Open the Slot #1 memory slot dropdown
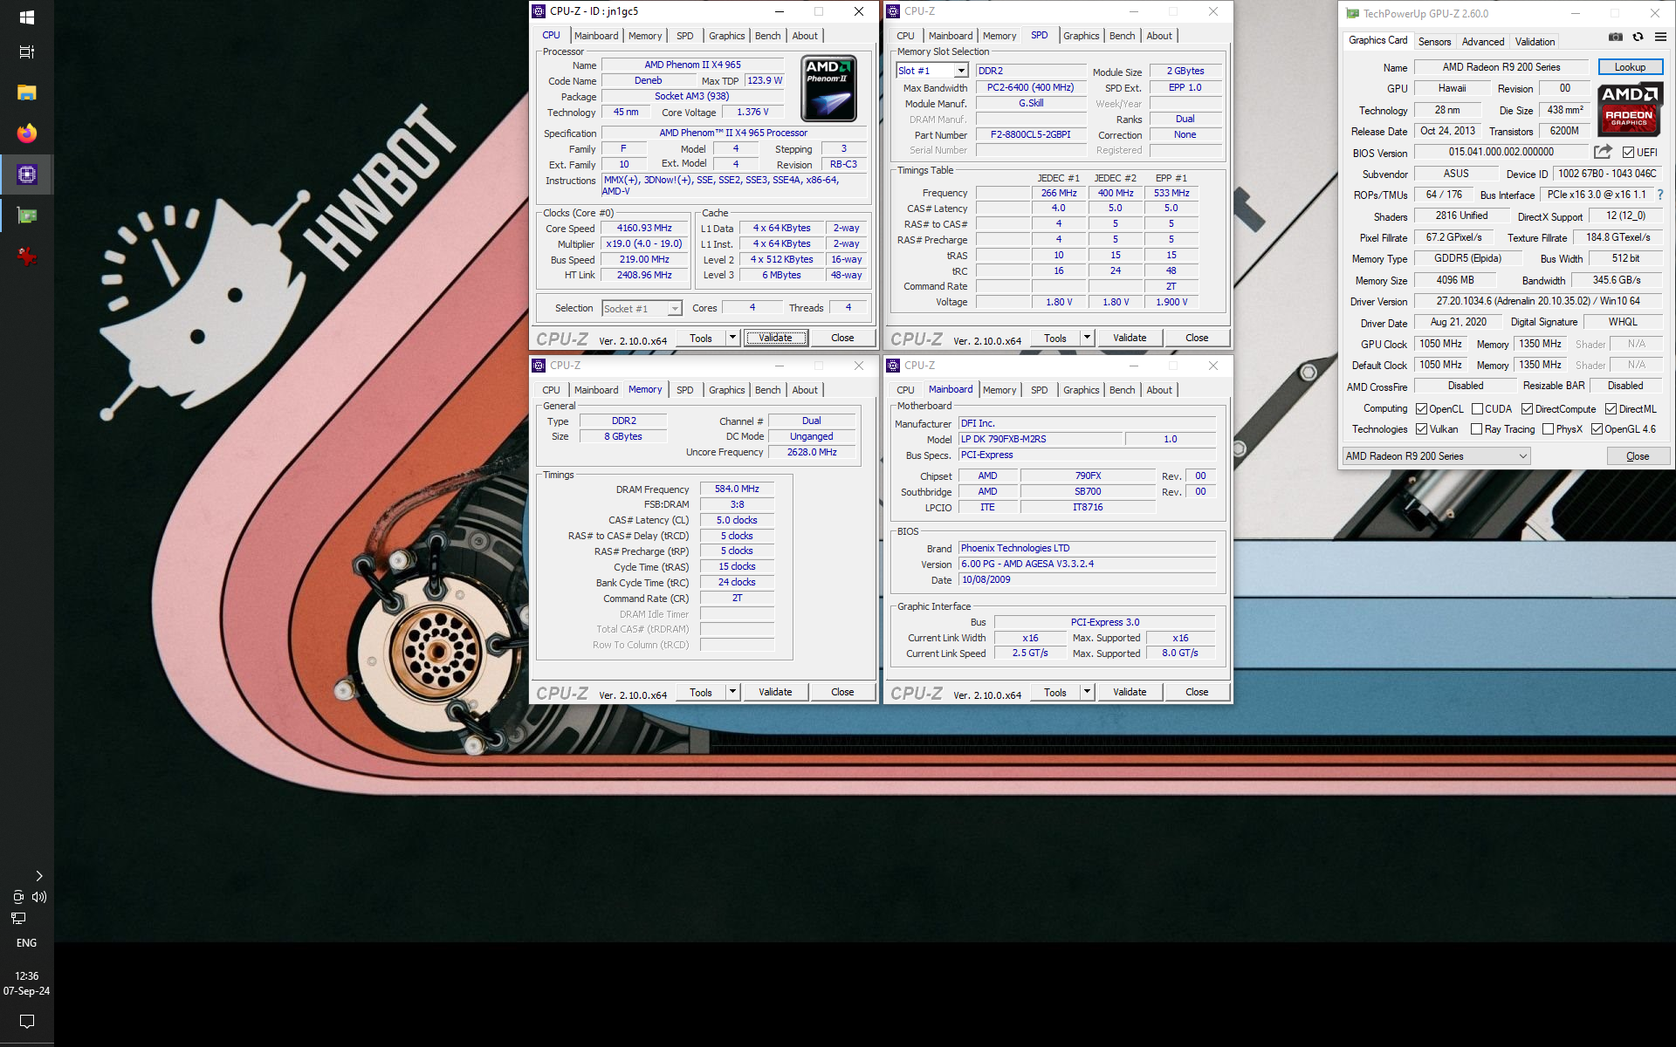 [932, 71]
